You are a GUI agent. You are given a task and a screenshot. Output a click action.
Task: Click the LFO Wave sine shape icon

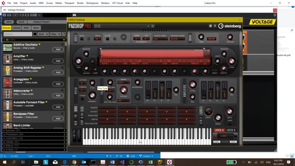(208, 112)
